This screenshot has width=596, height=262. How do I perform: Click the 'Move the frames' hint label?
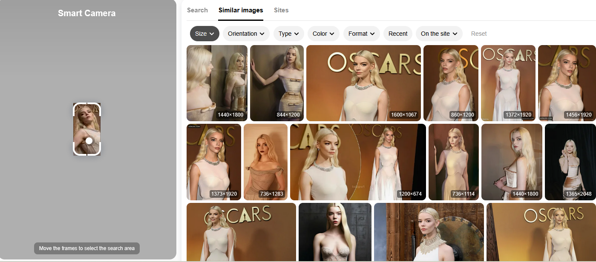(87, 248)
